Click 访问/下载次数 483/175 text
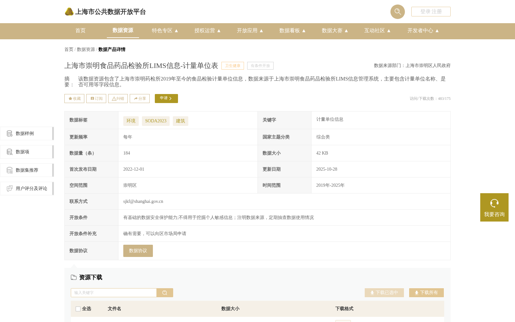The height and width of the screenshot is (322, 515). pos(430,99)
